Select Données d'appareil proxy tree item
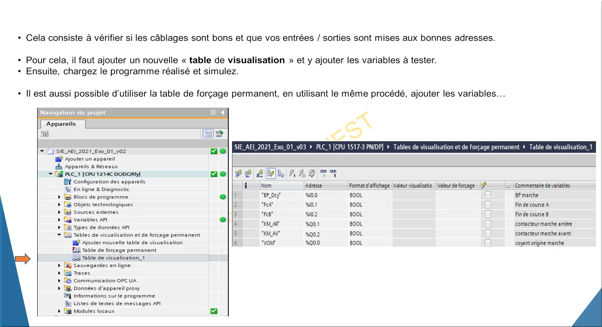This screenshot has height=327, width=602. [x=107, y=288]
